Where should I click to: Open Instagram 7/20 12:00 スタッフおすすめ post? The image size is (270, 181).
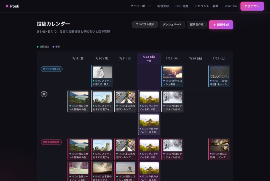[102, 149]
